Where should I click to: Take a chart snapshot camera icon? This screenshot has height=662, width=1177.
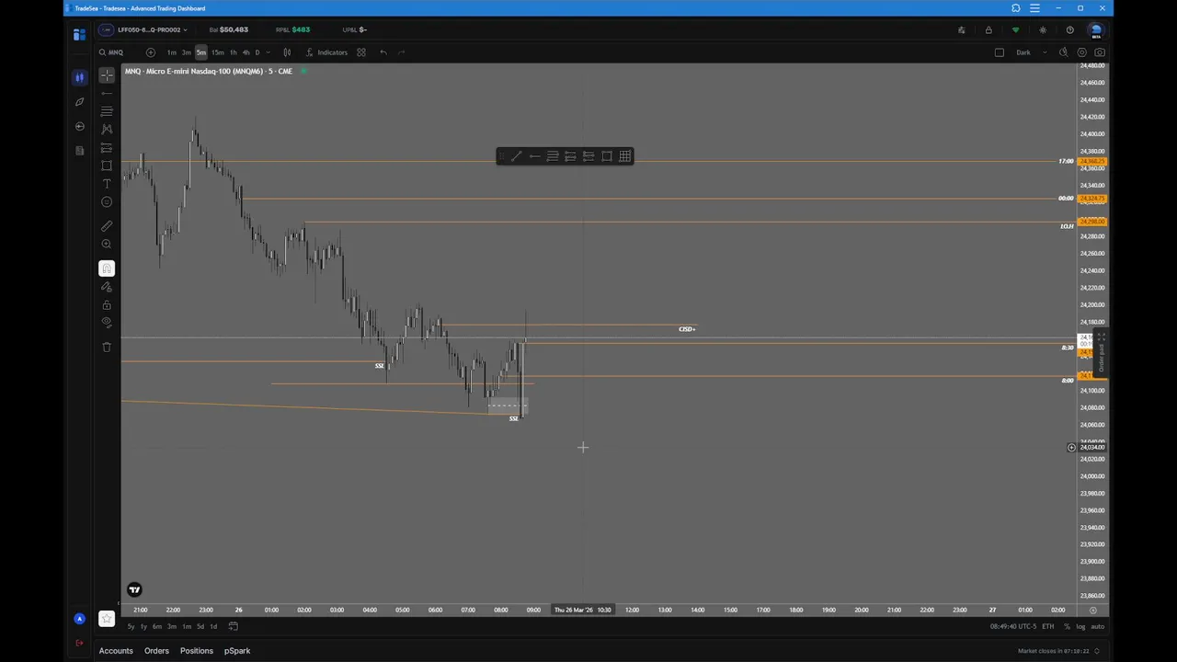1100,52
